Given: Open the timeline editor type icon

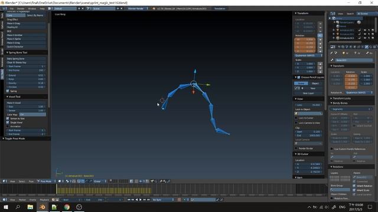Looking at the screenshot, I should [x=5, y=200].
